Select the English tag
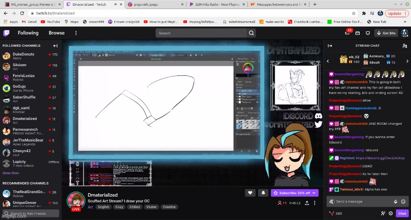This screenshot has width=411, height=220. tap(103, 207)
